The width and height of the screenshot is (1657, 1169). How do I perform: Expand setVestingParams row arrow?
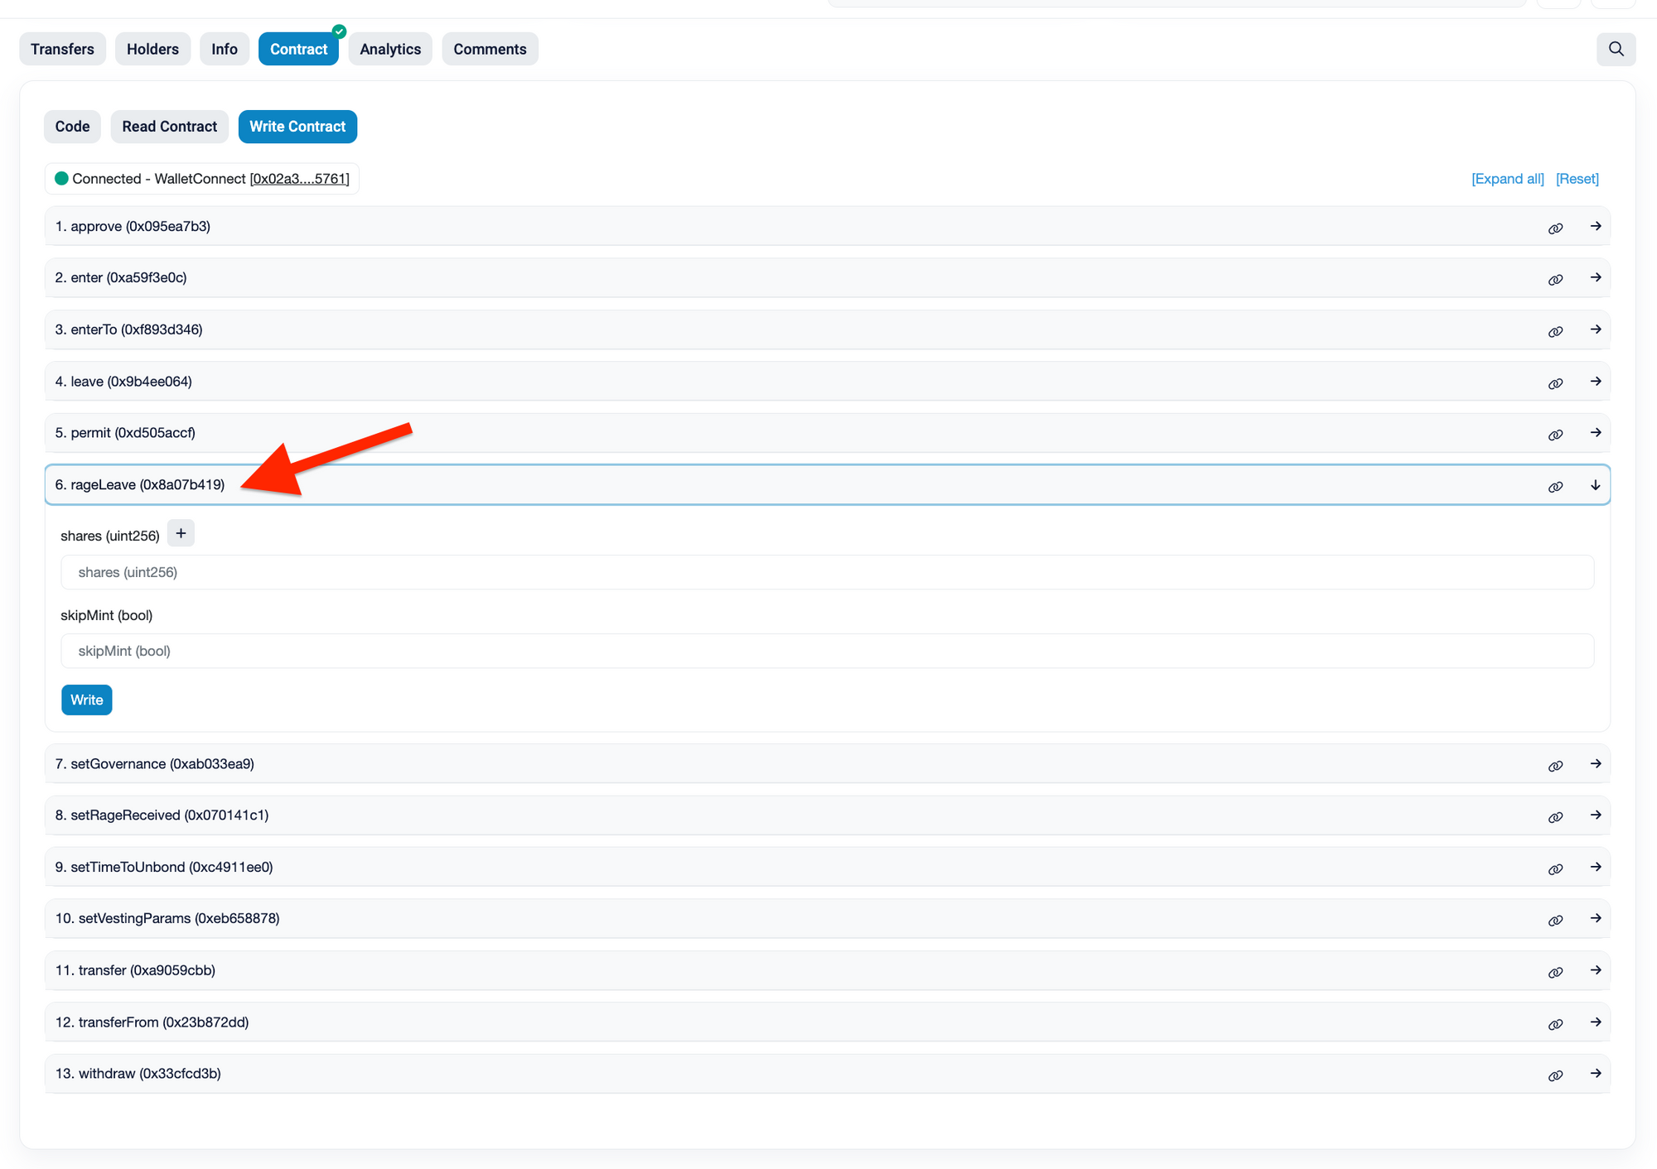click(x=1595, y=918)
